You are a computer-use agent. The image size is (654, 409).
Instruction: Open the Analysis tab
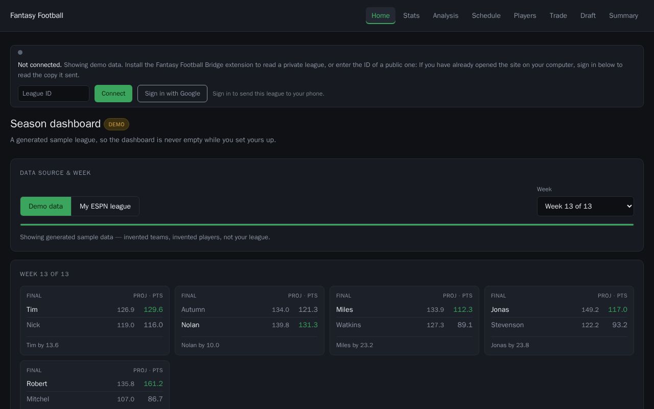tap(446, 15)
